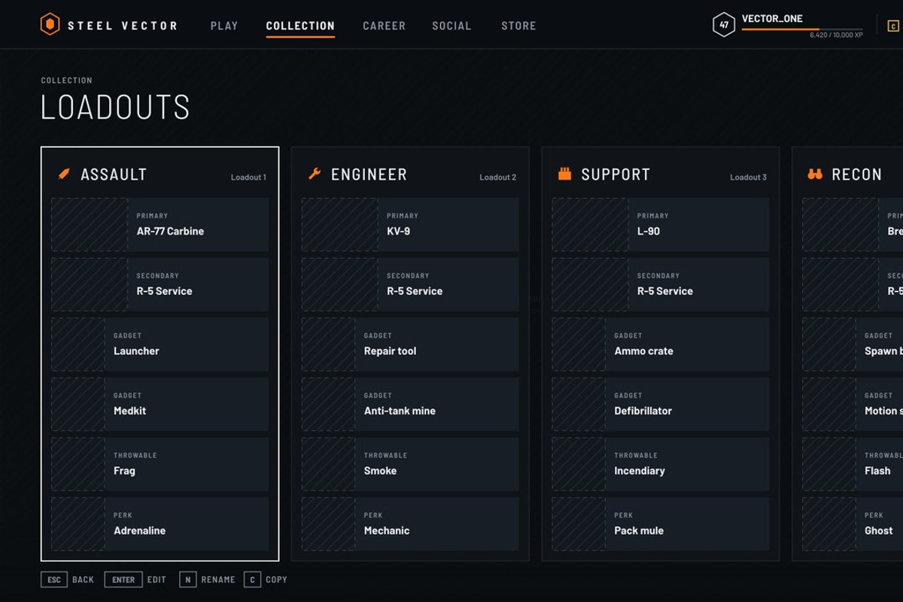Select the Ghost perk slot
The image size is (903, 602).
[x=853, y=524]
